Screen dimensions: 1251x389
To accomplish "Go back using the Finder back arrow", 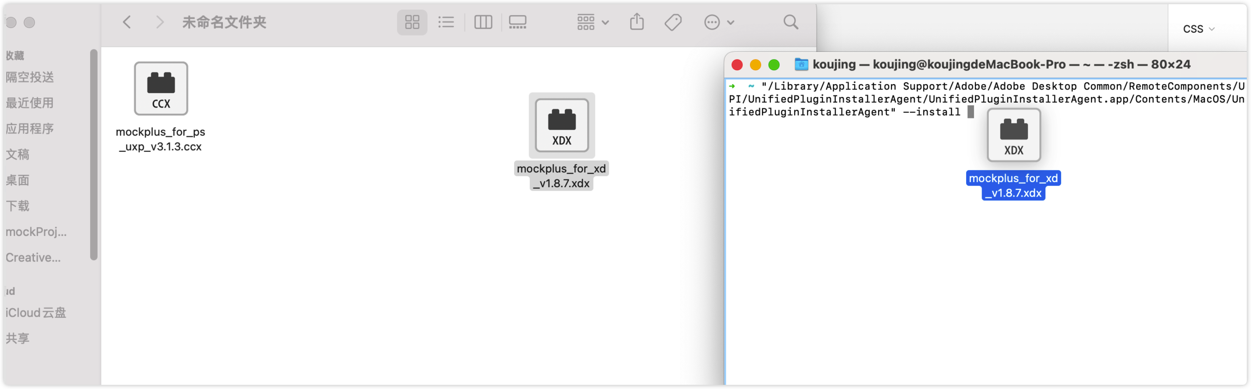I will pos(127,22).
